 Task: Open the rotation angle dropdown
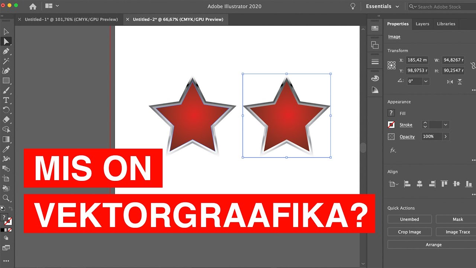[425, 81]
